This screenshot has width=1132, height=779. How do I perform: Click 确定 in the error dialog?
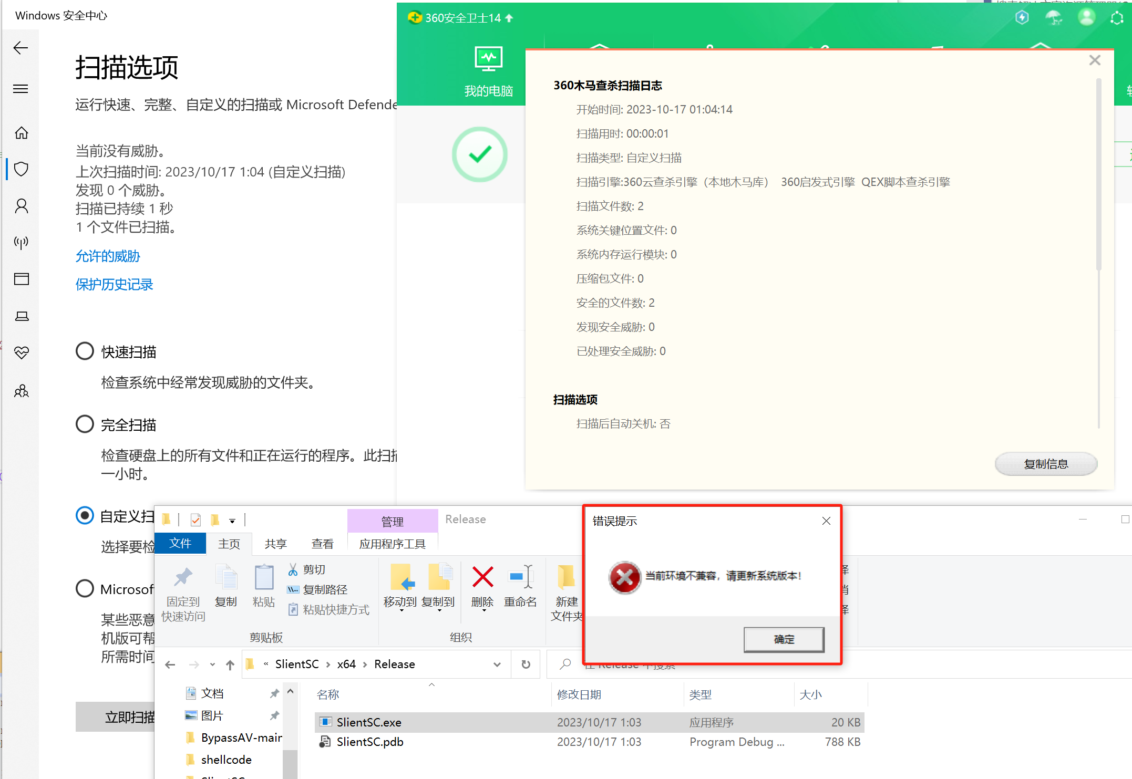pos(783,639)
